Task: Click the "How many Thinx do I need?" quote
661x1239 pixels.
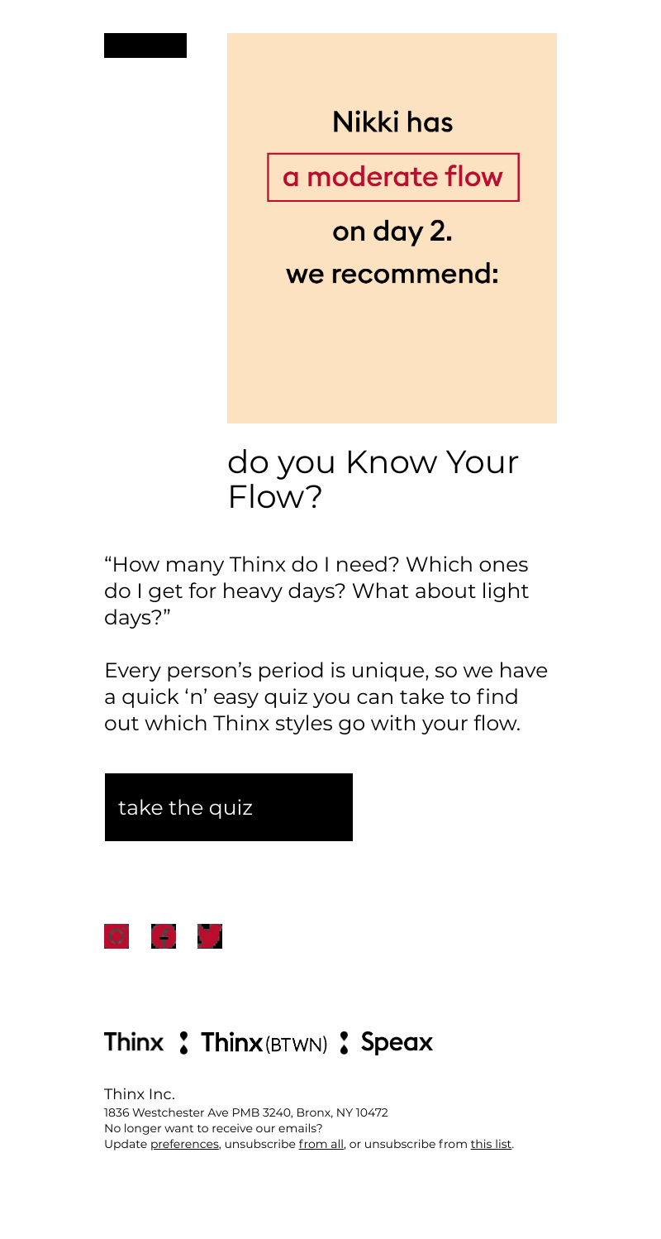Action: [316, 591]
